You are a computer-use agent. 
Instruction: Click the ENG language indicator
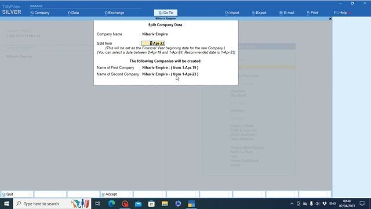(x=332, y=204)
